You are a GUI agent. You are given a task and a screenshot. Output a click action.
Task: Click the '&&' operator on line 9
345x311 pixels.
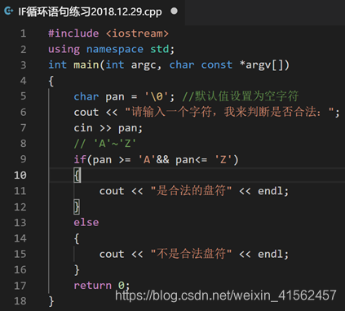pyautogui.click(x=162, y=159)
